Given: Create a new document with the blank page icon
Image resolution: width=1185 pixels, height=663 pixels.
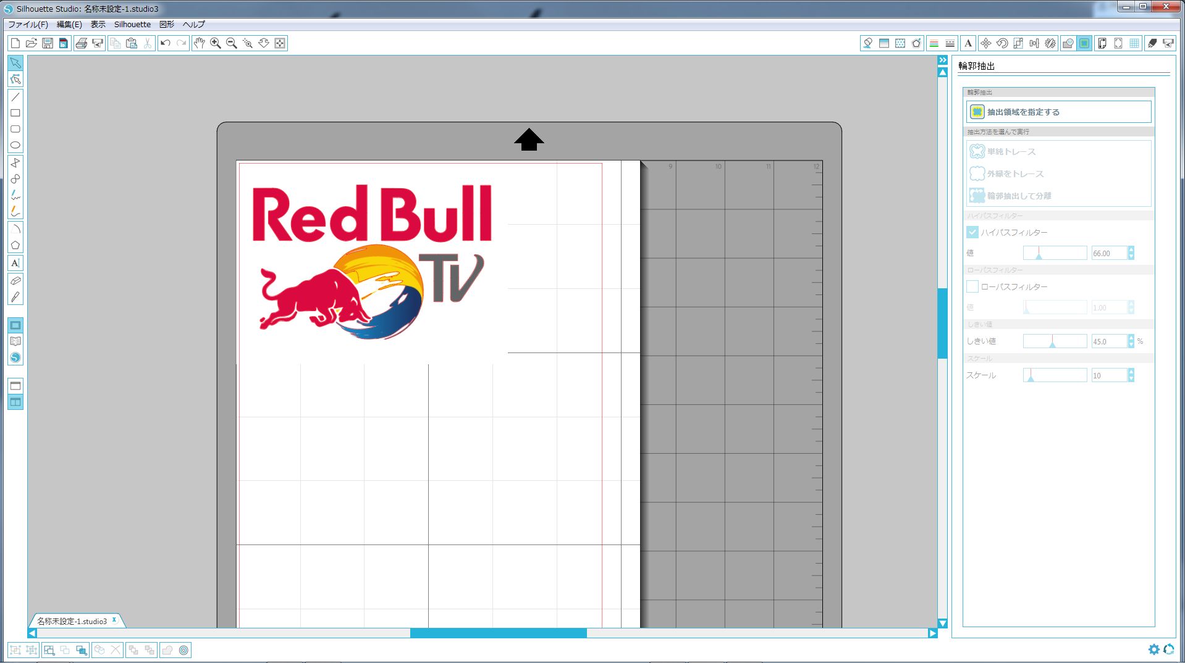Looking at the screenshot, I should tap(15, 43).
